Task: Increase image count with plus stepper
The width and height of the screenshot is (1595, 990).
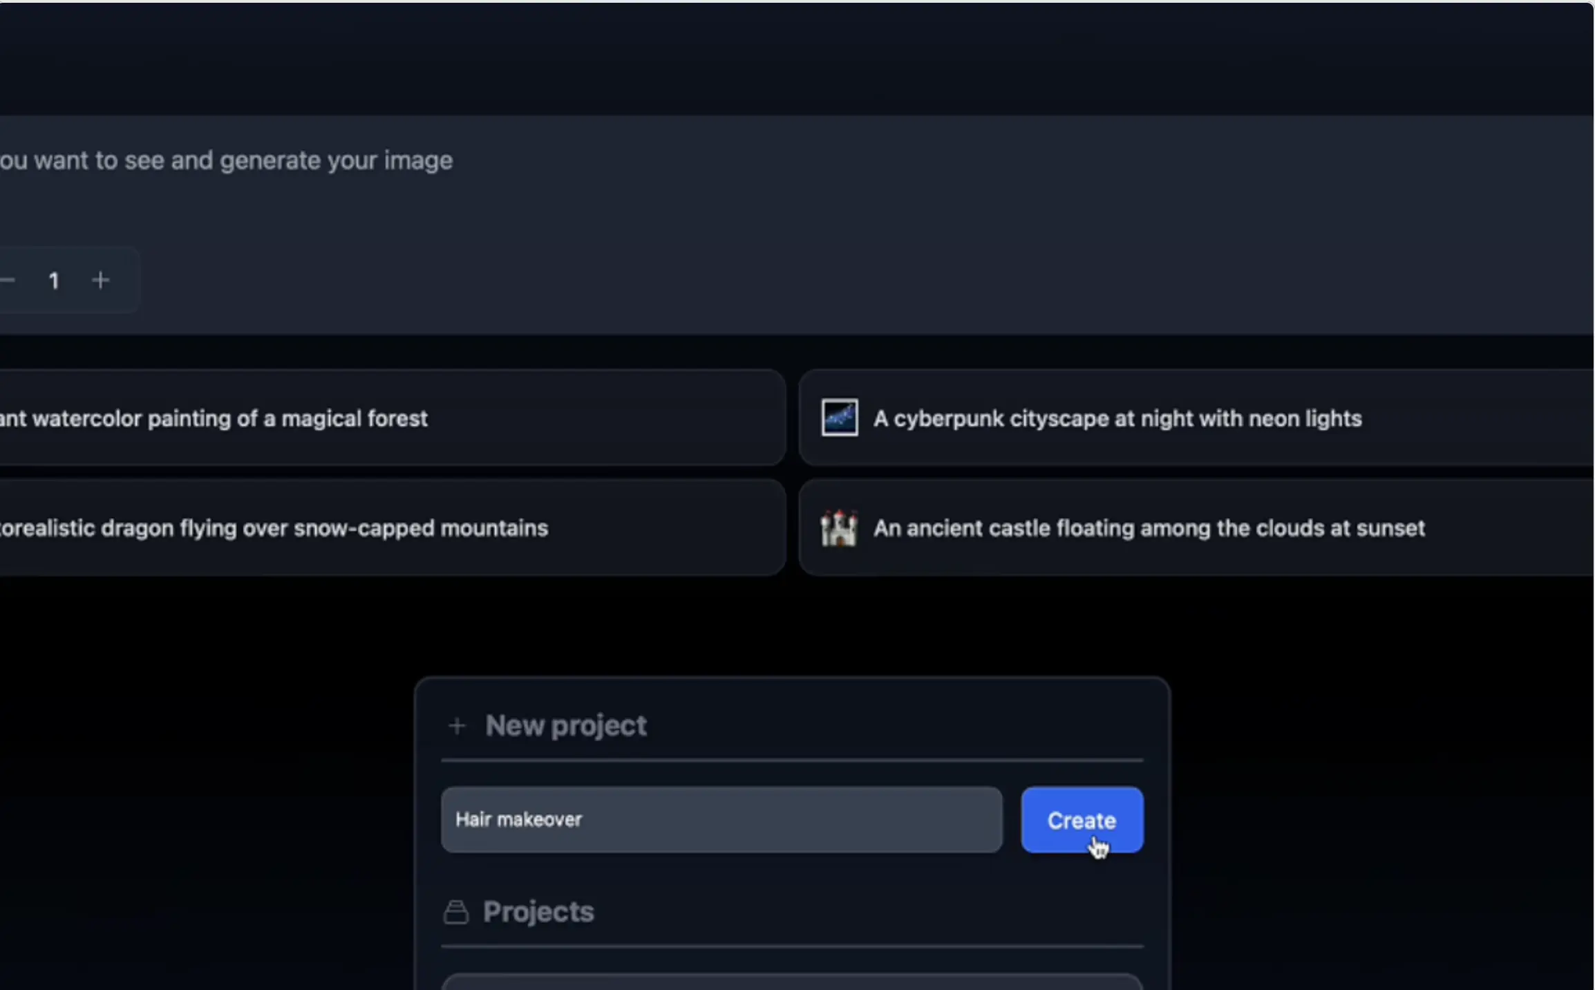Action: (101, 280)
